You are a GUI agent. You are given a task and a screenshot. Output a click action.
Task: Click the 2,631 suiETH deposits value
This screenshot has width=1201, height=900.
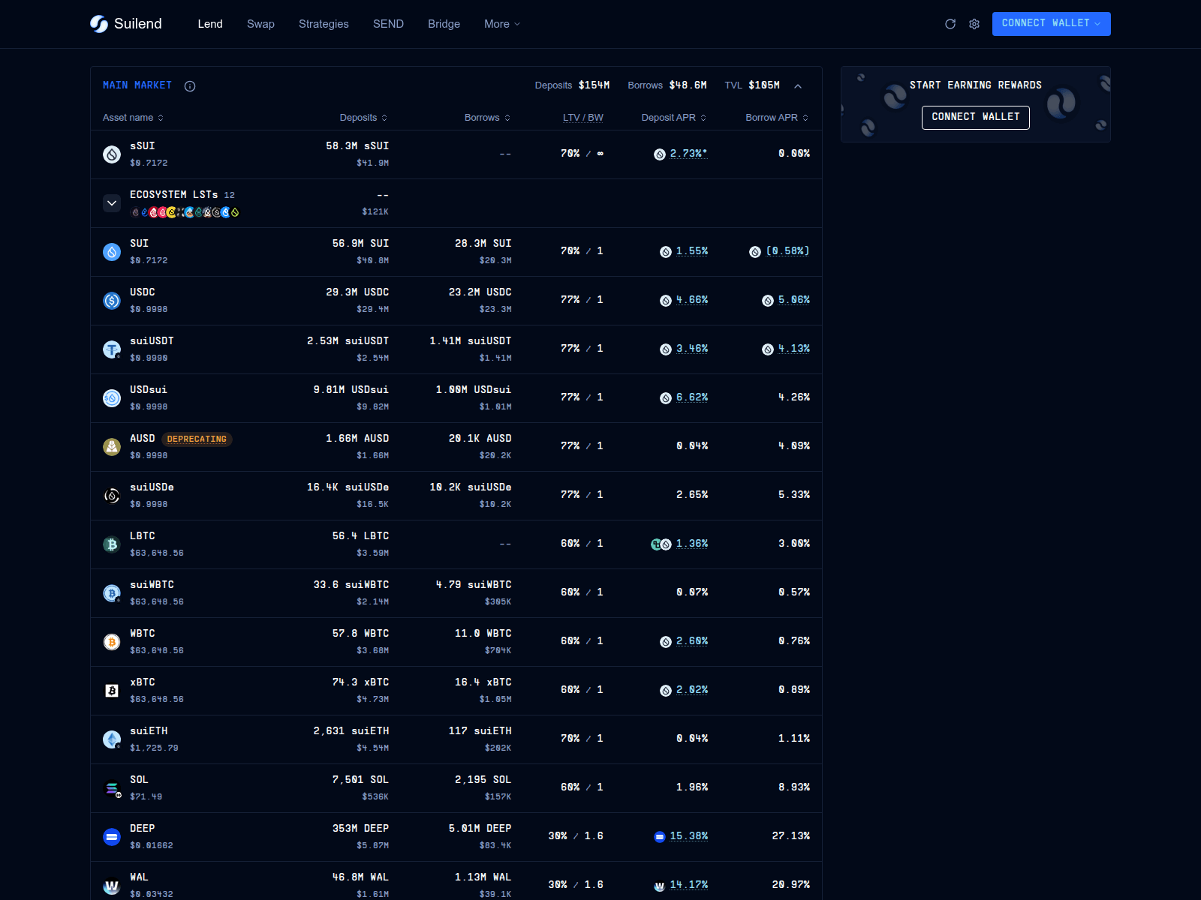351,731
